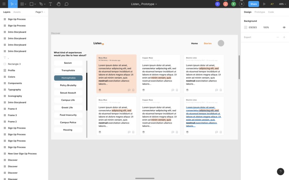
Task: Click the Housing category button
Action: 68,130
